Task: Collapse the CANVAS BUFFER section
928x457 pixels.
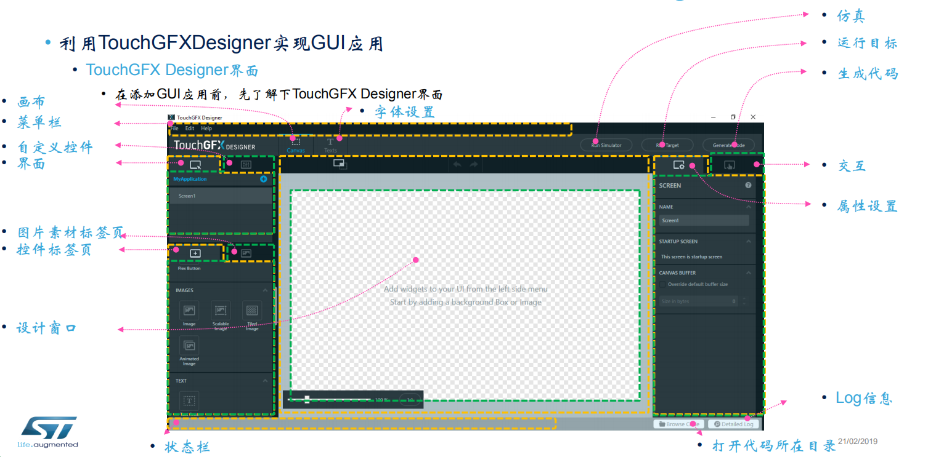Action: (748, 272)
